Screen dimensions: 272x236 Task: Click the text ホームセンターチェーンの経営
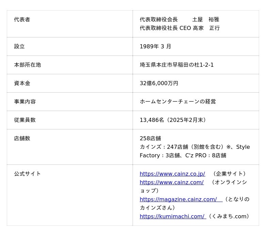(177, 101)
